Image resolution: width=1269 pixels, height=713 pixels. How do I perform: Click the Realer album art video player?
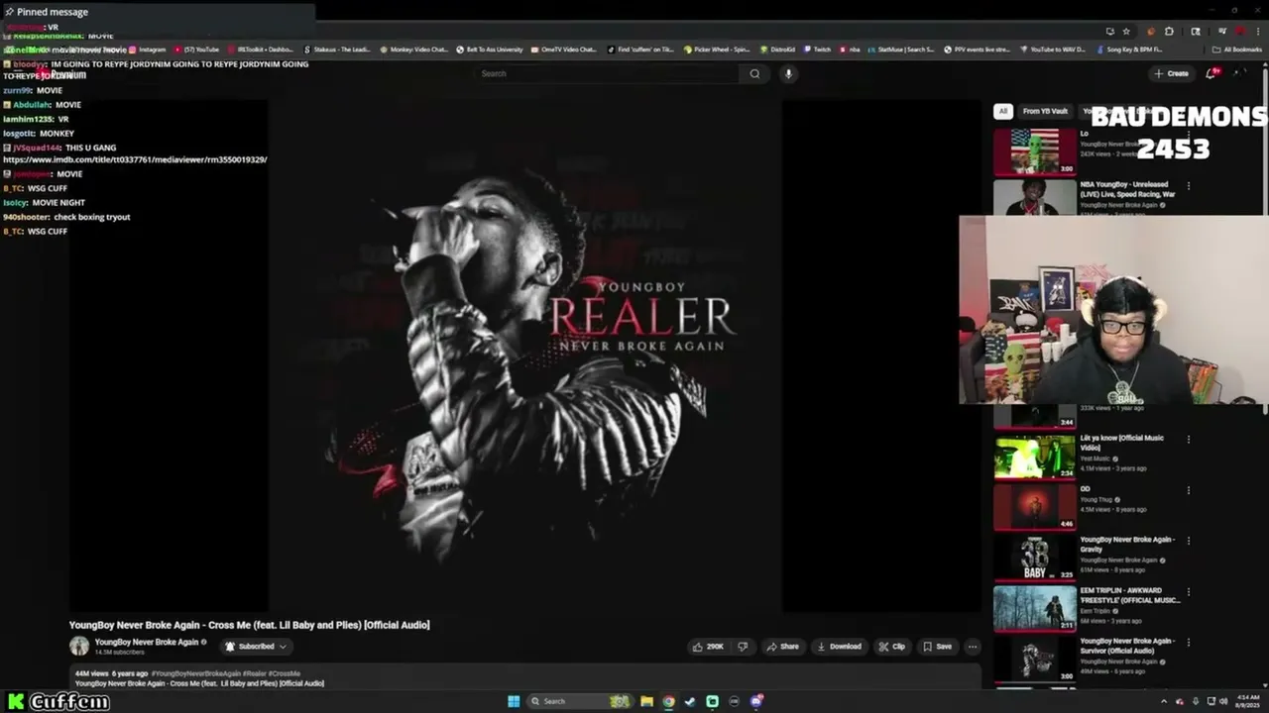pyautogui.click(x=525, y=356)
